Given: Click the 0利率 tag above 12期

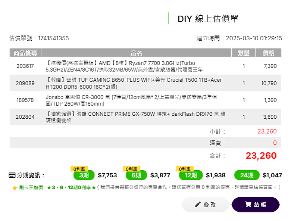Looking at the screenshot, I should [185, 169].
